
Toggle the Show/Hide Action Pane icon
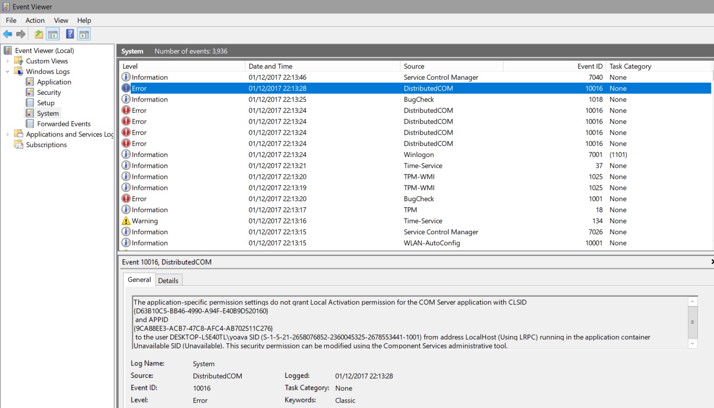84,34
